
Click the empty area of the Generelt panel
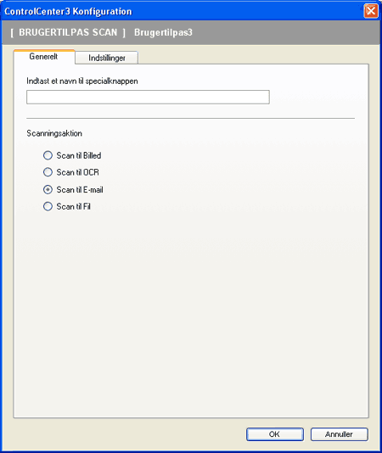[x=191, y=312]
